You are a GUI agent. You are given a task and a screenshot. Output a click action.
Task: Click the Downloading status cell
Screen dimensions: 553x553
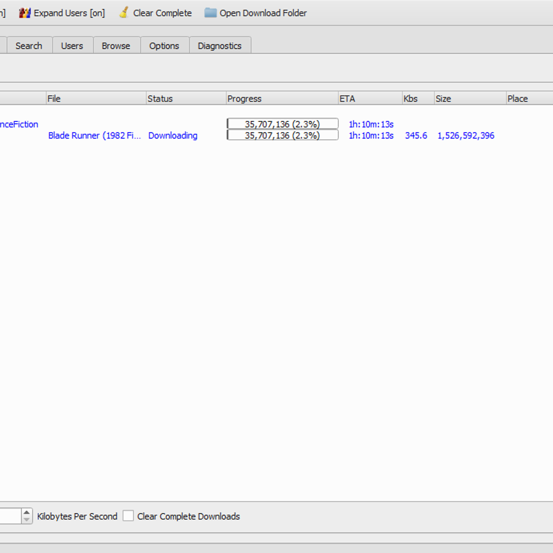point(173,135)
